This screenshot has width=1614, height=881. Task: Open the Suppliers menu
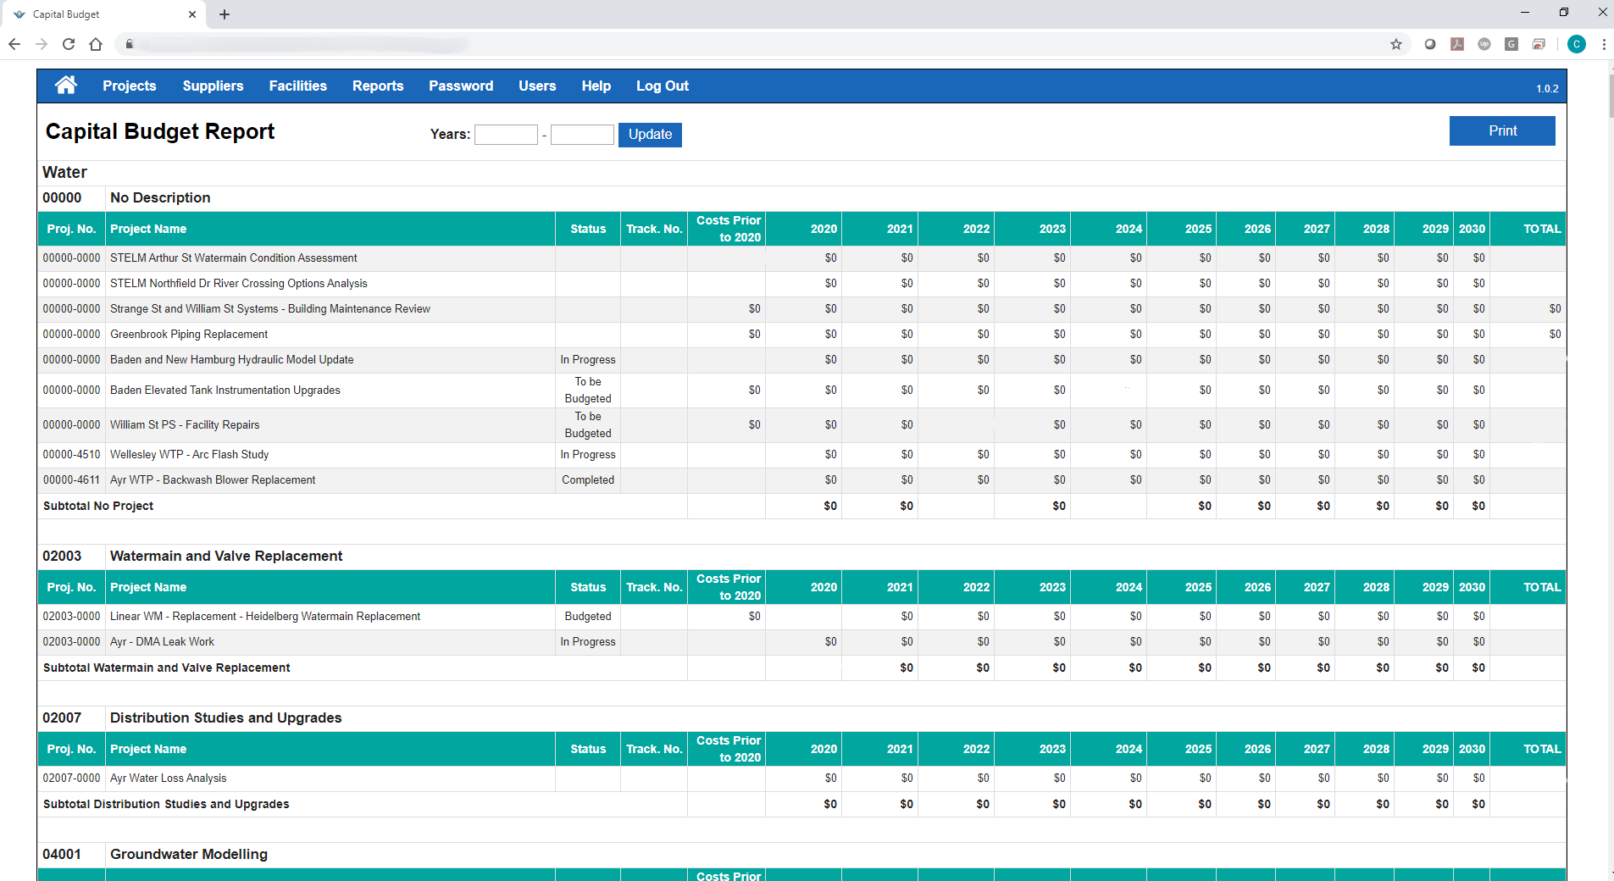click(213, 86)
